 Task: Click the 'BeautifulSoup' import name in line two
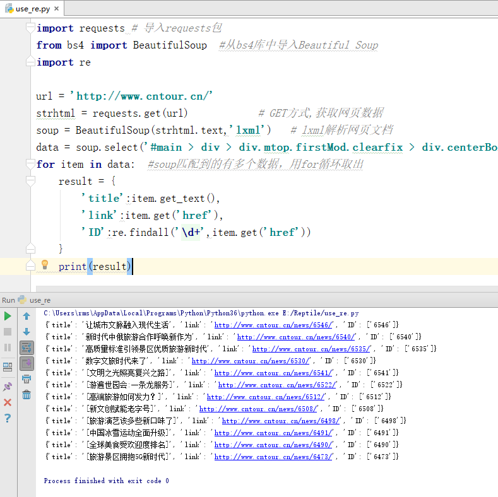pos(170,45)
